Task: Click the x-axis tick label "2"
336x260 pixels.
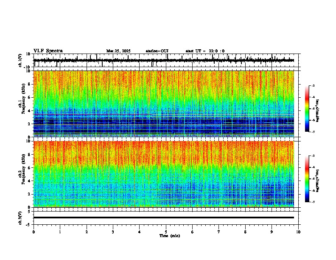Action: [87, 232]
